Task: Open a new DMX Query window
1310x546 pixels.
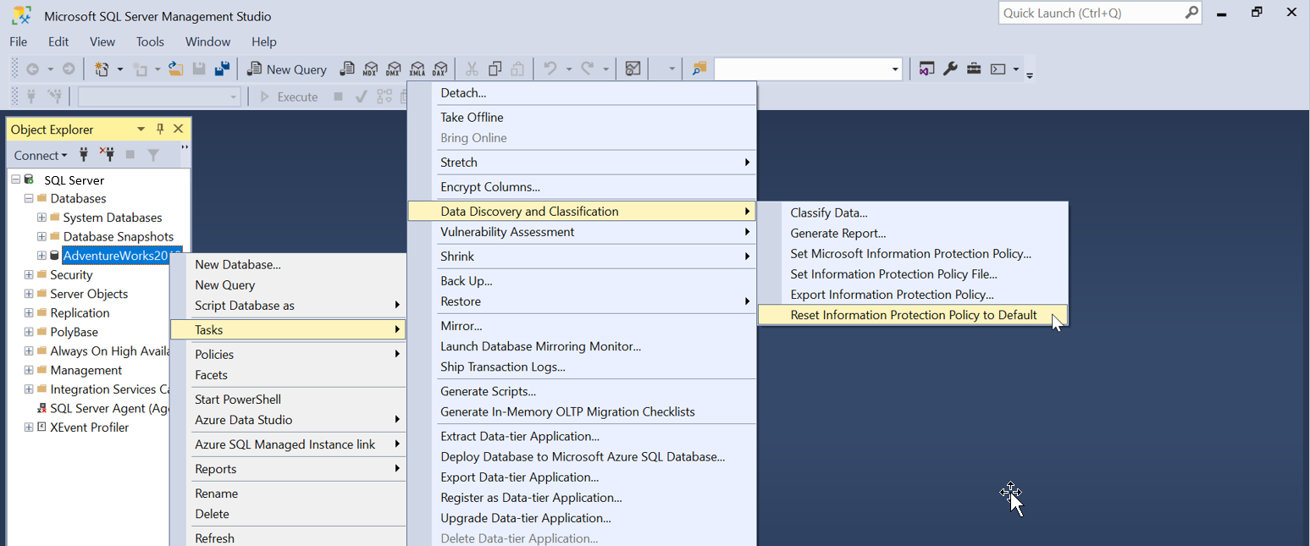Action: (x=393, y=69)
